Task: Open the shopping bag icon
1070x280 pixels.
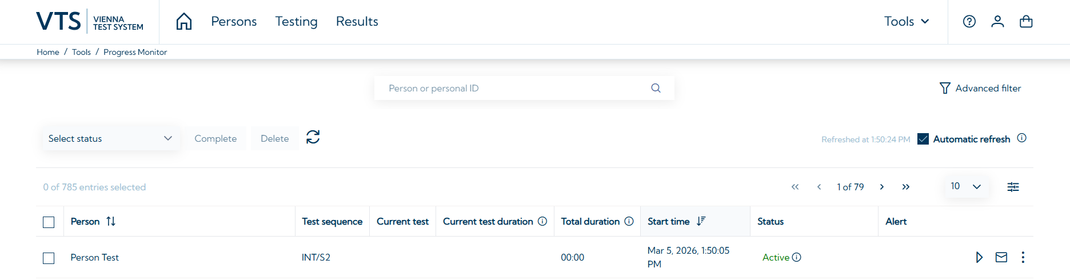Action: [1026, 22]
